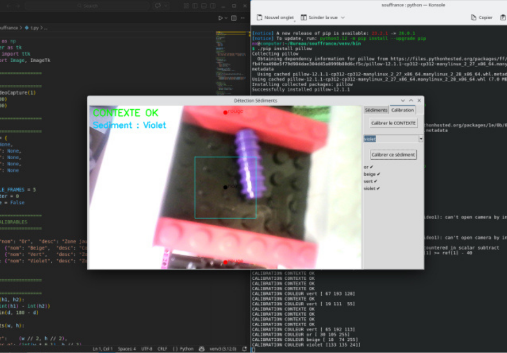This screenshot has width=507, height=353.
Task: Select the venv3 (3.12.0) interpreter
Action: point(223,349)
